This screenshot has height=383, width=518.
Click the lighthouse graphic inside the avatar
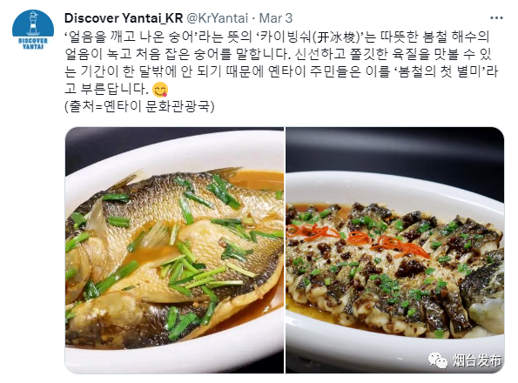click(33, 24)
